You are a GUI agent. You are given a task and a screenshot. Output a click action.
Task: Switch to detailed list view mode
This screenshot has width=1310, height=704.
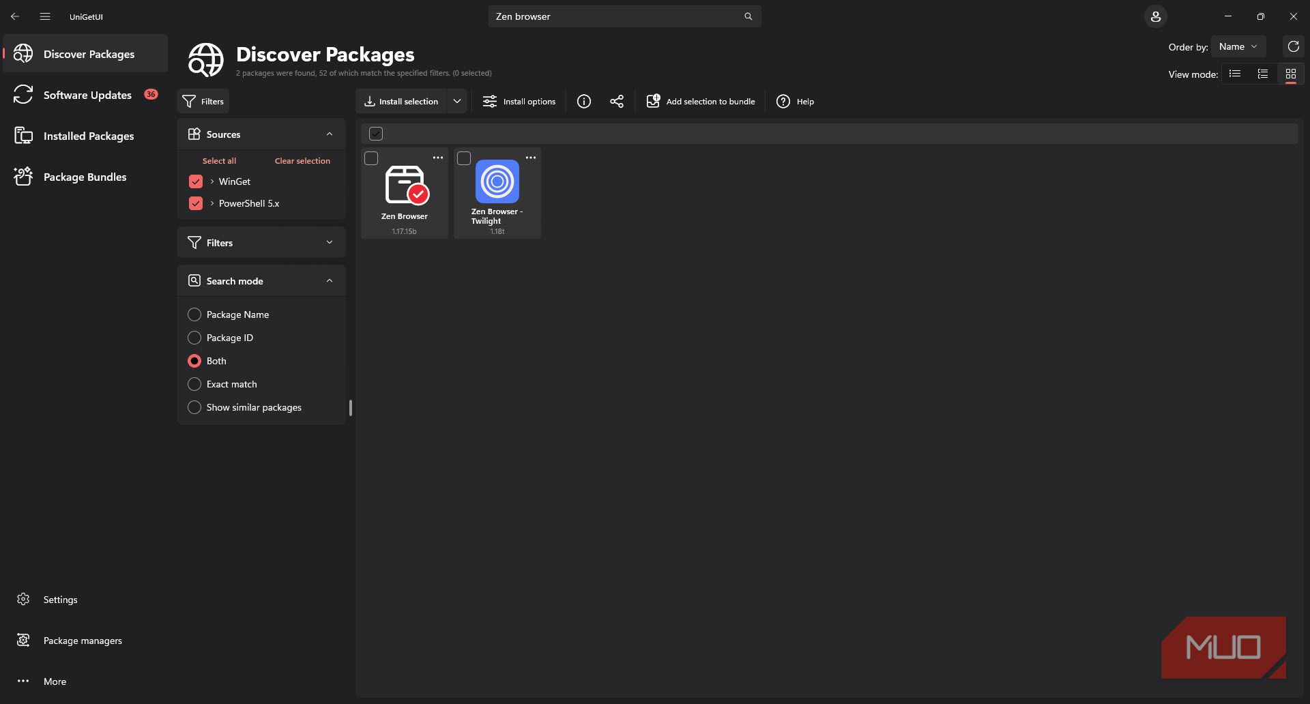click(1263, 74)
